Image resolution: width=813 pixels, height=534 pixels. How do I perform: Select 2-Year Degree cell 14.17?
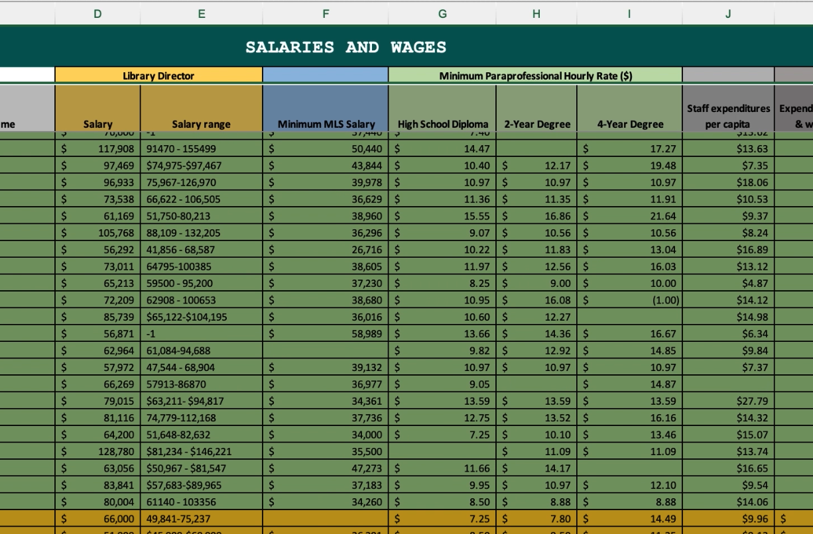pos(536,468)
